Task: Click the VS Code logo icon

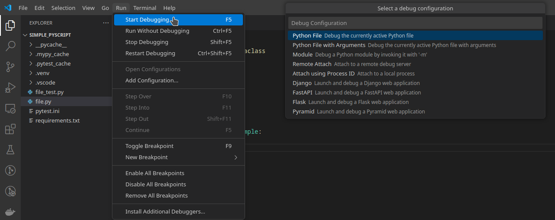Action: pyautogui.click(x=8, y=8)
